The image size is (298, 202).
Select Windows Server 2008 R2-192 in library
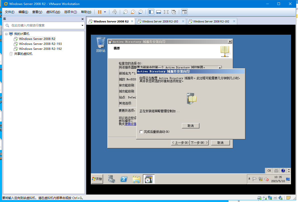tap(40, 49)
